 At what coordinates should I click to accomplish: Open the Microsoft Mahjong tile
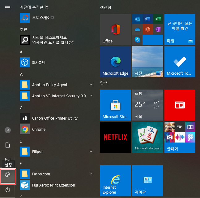point(148,137)
